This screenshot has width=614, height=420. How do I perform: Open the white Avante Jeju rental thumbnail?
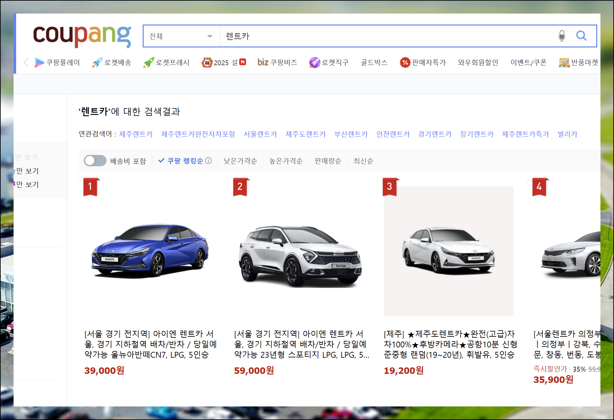point(449,251)
